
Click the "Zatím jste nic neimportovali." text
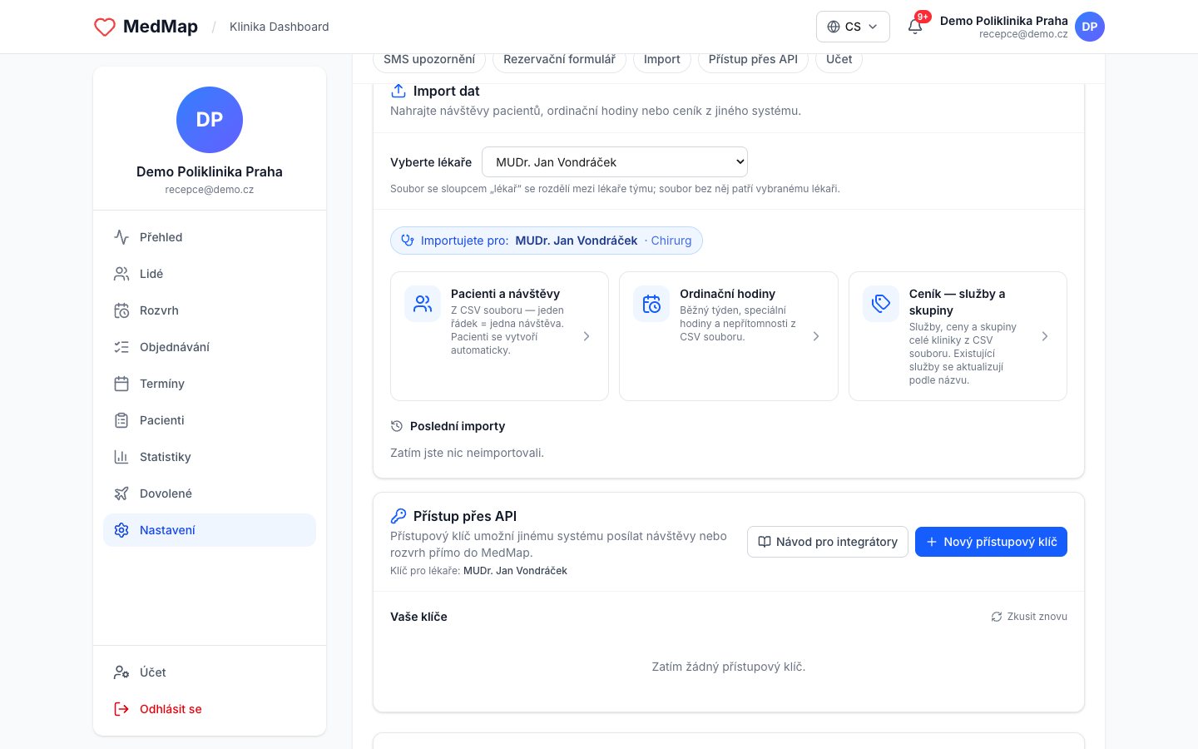click(x=467, y=453)
